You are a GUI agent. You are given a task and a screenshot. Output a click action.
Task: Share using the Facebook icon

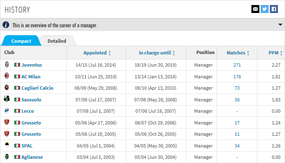pyautogui.click(x=274, y=9)
